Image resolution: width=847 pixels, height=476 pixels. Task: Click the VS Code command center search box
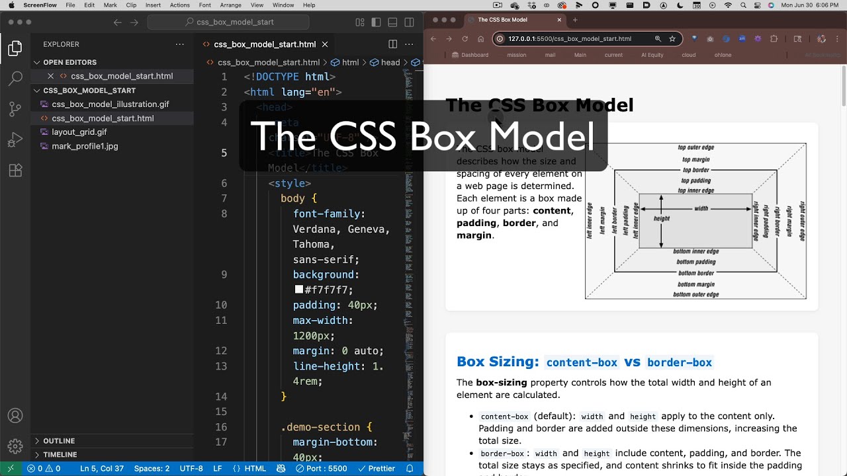(228, 22)
